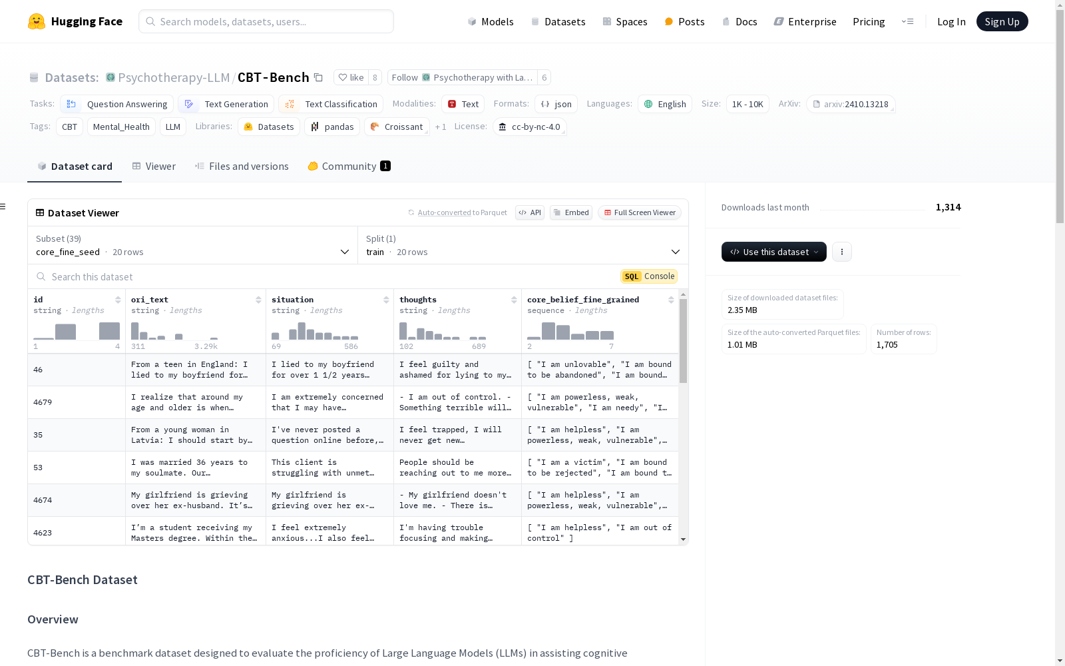Click the dataset viewer vertical scrollbar
This screenshot has width=1065, height=666.
coord(684,341)
